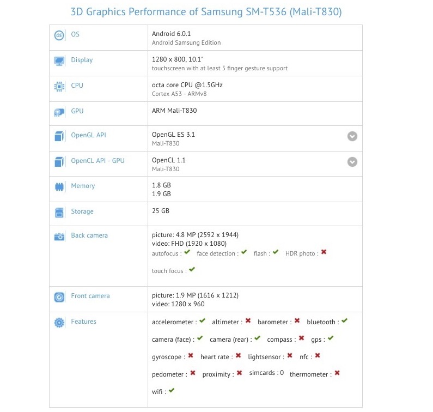
Task: Click the OpenCL API - GPU cube icon
Action: coord(59,162)
